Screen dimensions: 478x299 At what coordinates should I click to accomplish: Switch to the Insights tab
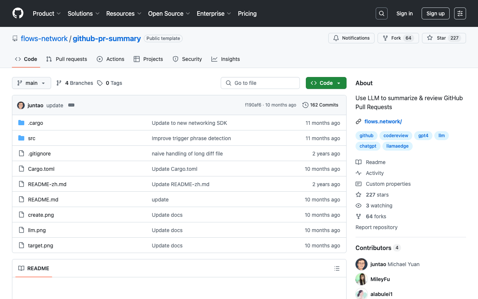pos(226,59)
